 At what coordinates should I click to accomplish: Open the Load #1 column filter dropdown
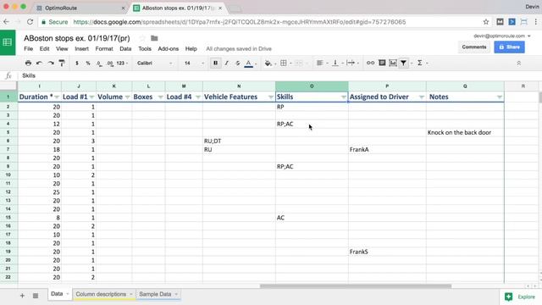(91, 97)
